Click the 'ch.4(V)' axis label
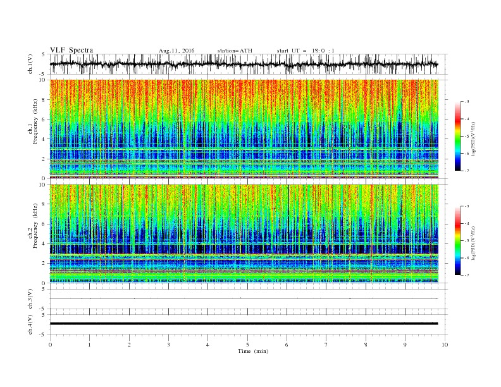The image size is (501, 387). coord(30,324)
